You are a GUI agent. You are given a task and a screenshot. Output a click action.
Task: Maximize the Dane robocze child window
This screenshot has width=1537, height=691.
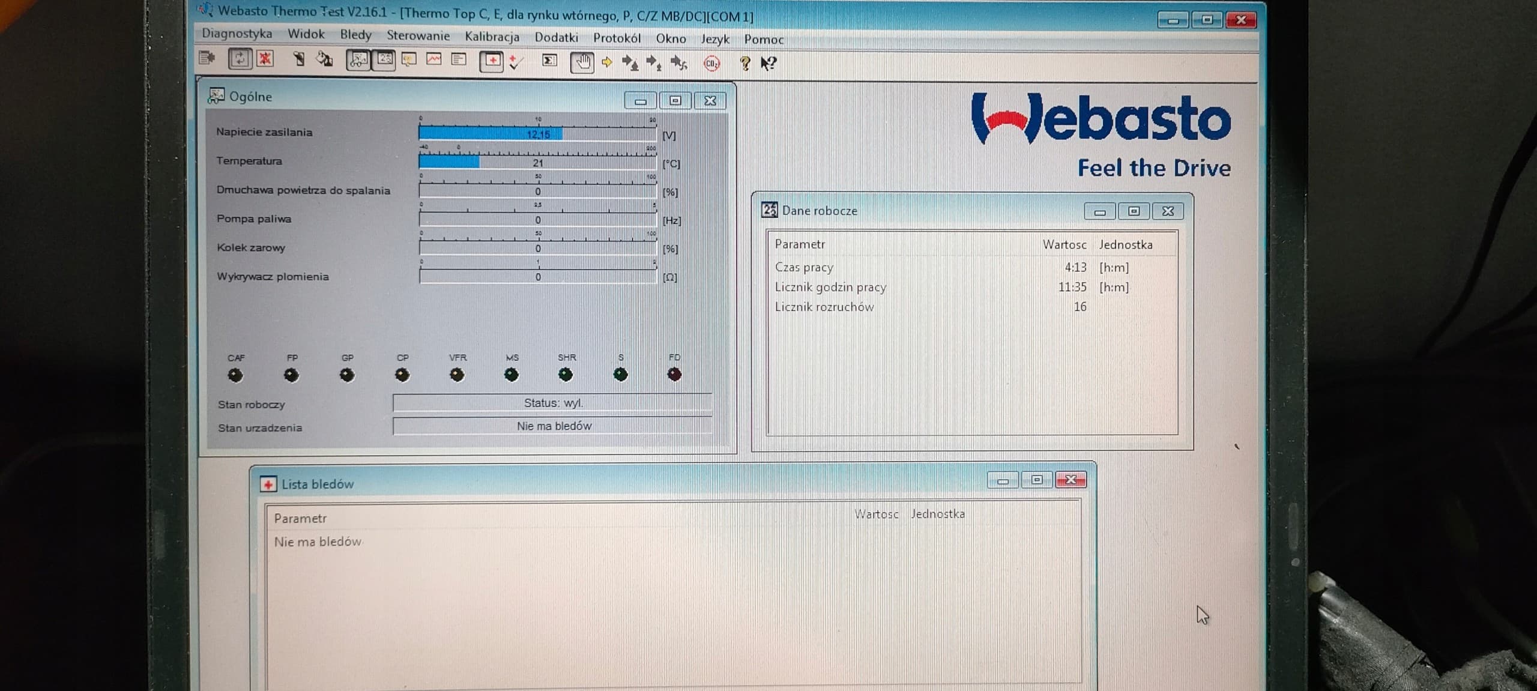pyautogui.click(x=1134, y=211)
